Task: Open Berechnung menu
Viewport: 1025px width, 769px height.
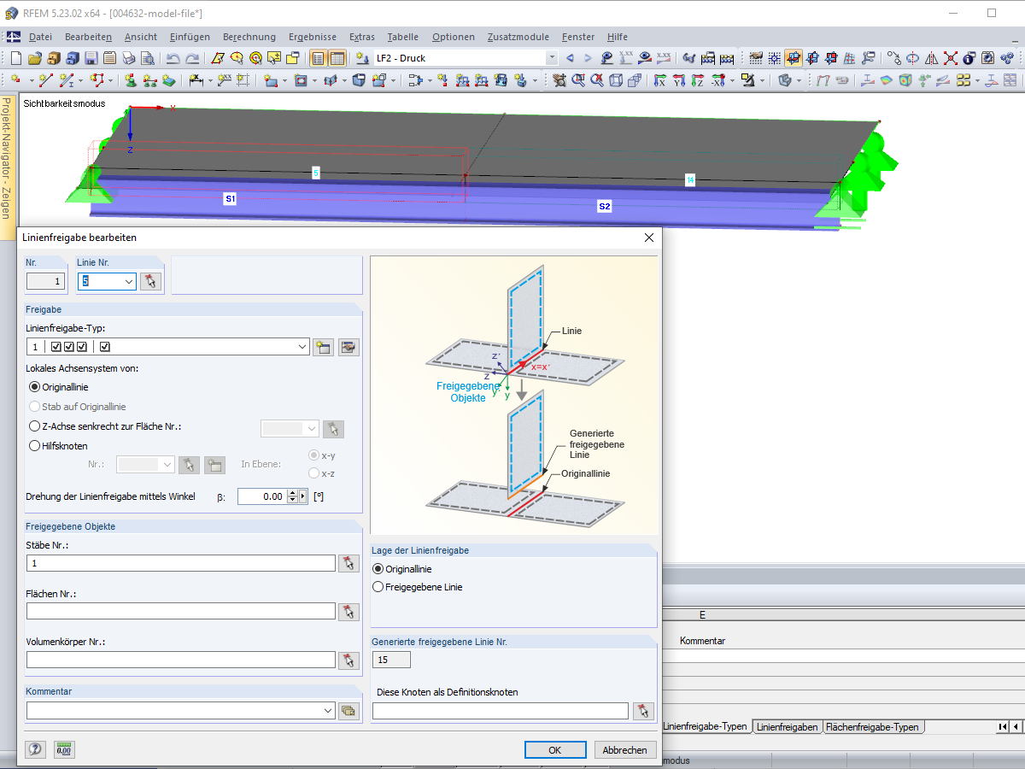Action: click(249, 37)
